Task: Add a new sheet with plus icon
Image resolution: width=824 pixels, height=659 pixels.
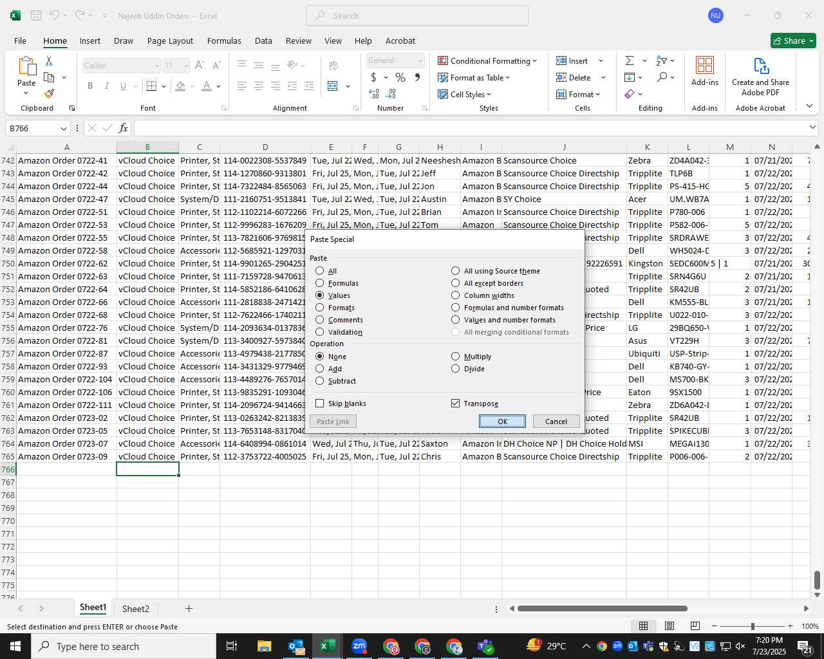Action: (x=189, y=608)
